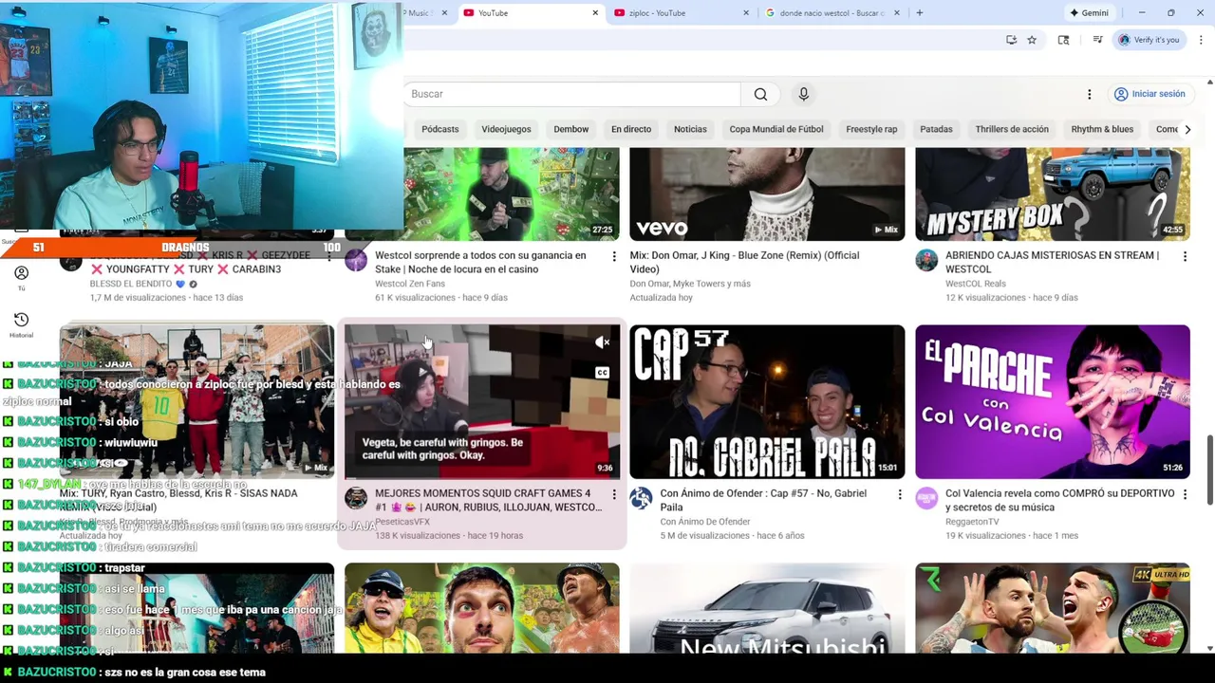Open Con Ánimo de Ofender Cap #57 title
Screen dimensions: 1215x683
[763, 500]
